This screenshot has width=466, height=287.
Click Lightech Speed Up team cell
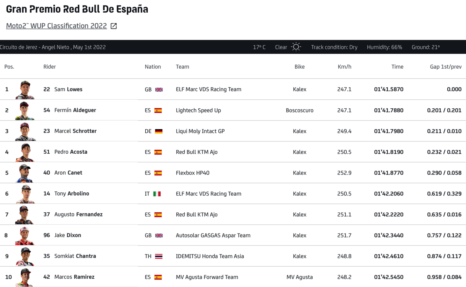click(x=198, y=110)
